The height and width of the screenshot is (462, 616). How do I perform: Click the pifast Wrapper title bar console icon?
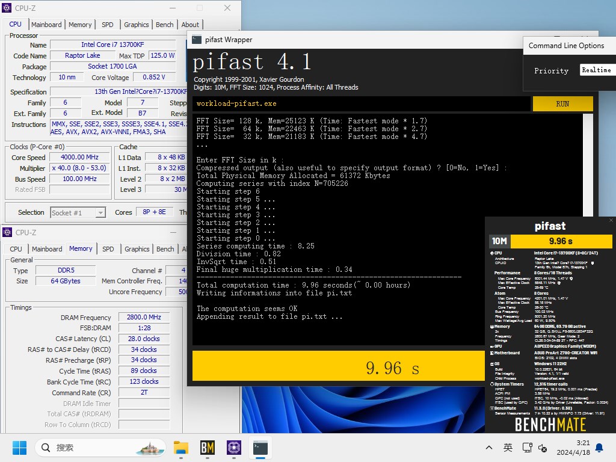(197, 40)
